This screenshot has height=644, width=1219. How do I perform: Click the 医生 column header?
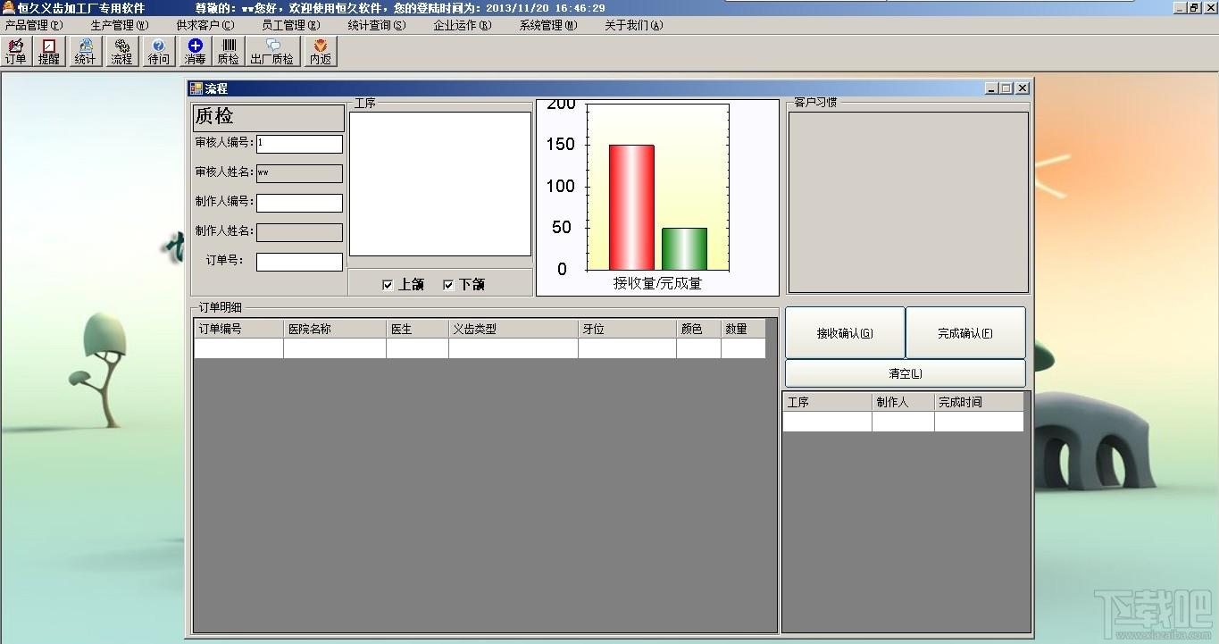(417, 329)
